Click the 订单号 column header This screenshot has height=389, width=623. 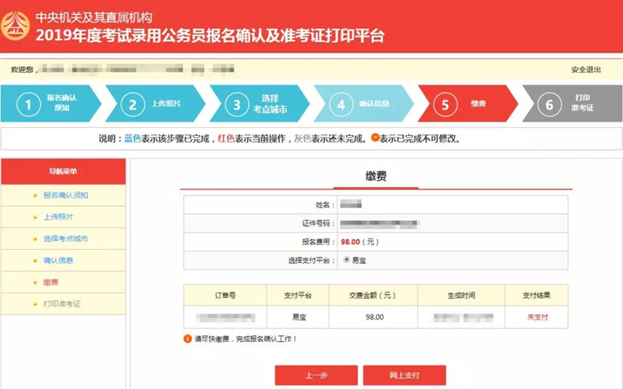point(225,295)
